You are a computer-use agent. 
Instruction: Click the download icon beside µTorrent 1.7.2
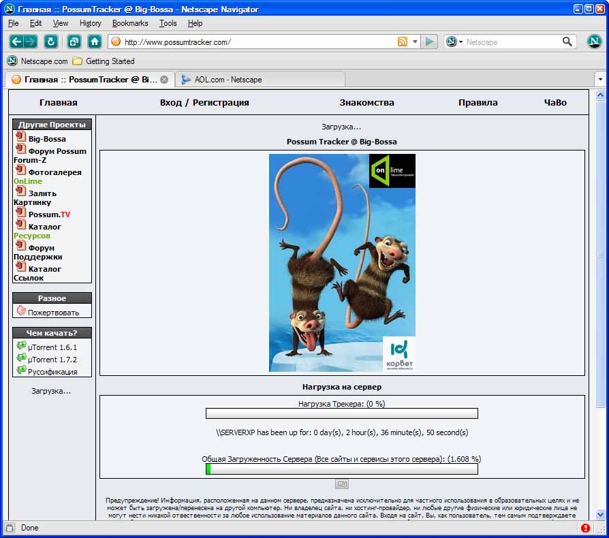click(x=21, y=358)
